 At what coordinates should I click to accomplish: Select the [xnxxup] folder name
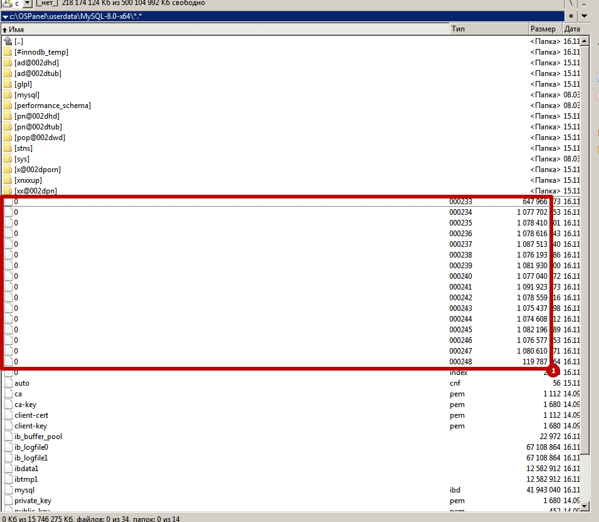[x=28, y=180]
